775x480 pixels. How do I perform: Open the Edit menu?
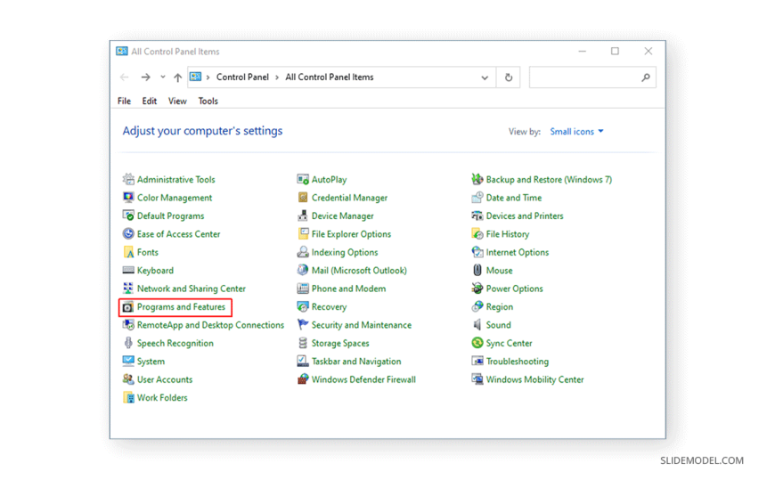[x=150, y=101]
